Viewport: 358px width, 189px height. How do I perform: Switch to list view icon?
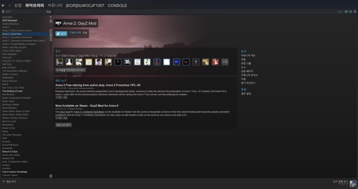tap(350, 12)
